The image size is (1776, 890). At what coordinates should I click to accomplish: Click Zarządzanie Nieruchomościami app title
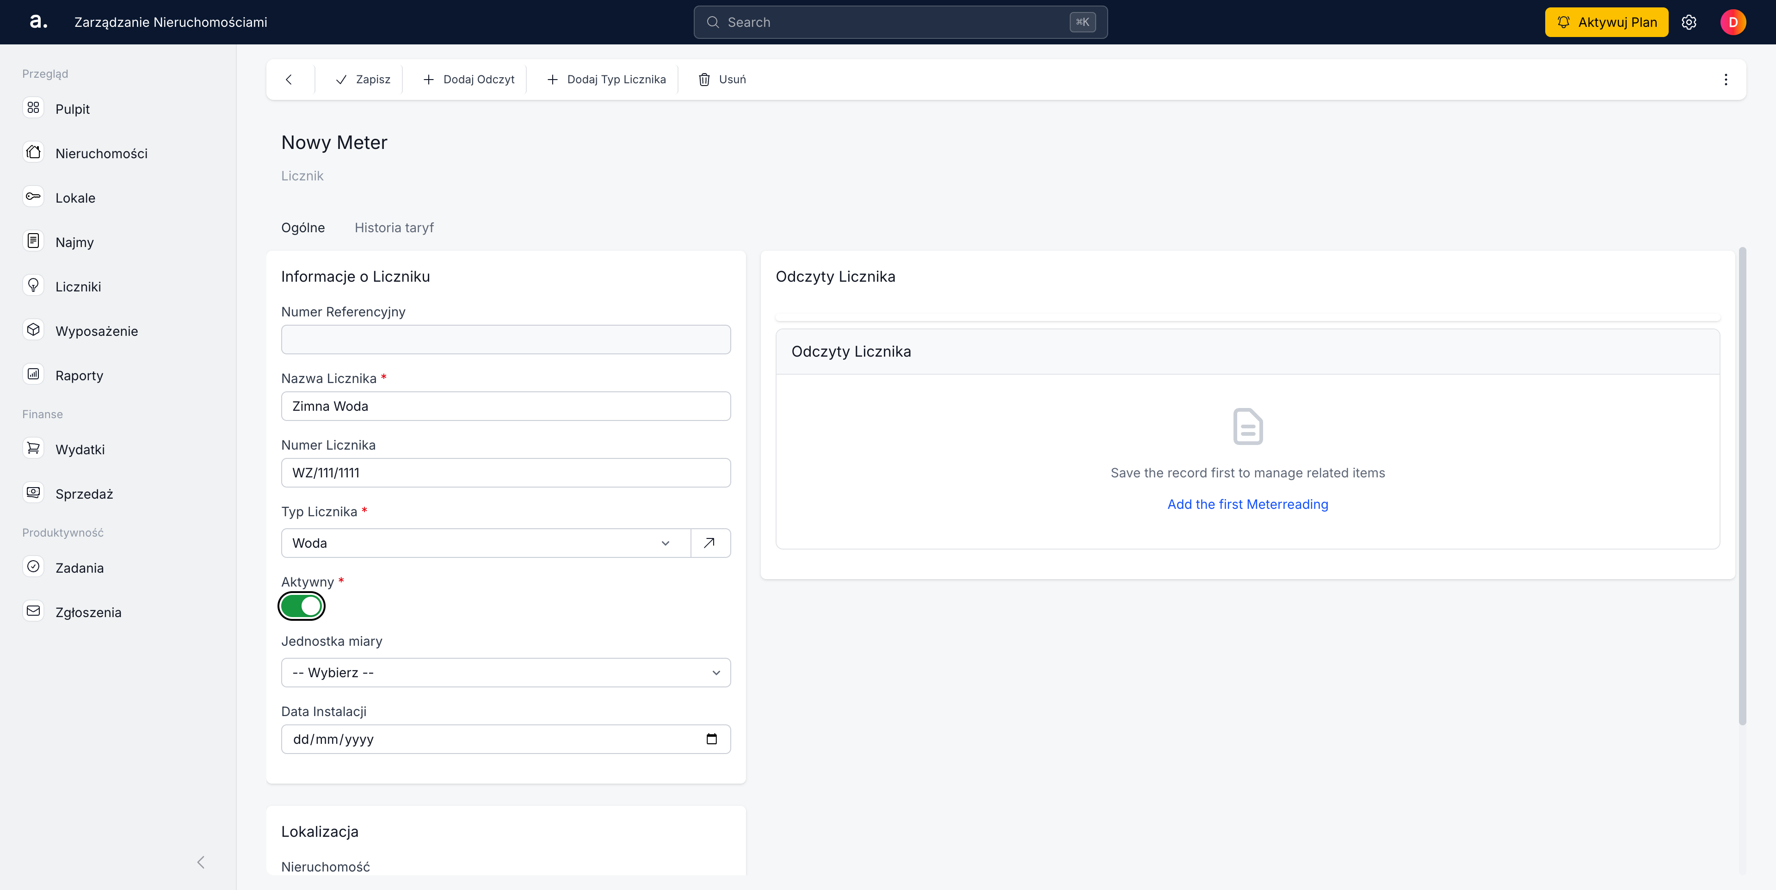pos(171,22)
